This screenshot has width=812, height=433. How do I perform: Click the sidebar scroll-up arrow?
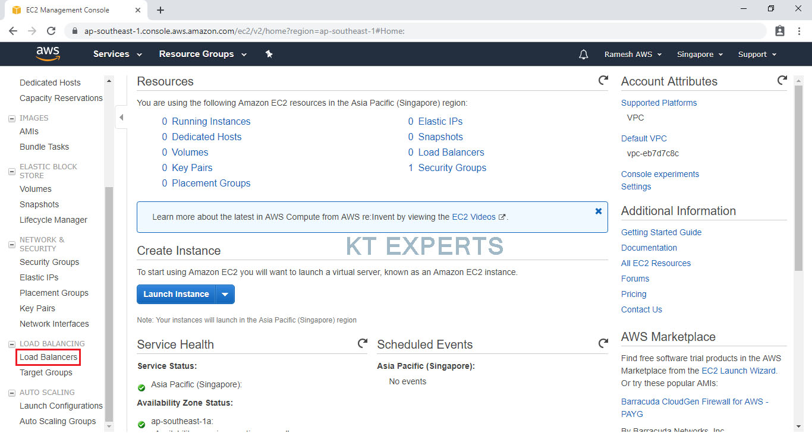(x=108, y=81)
